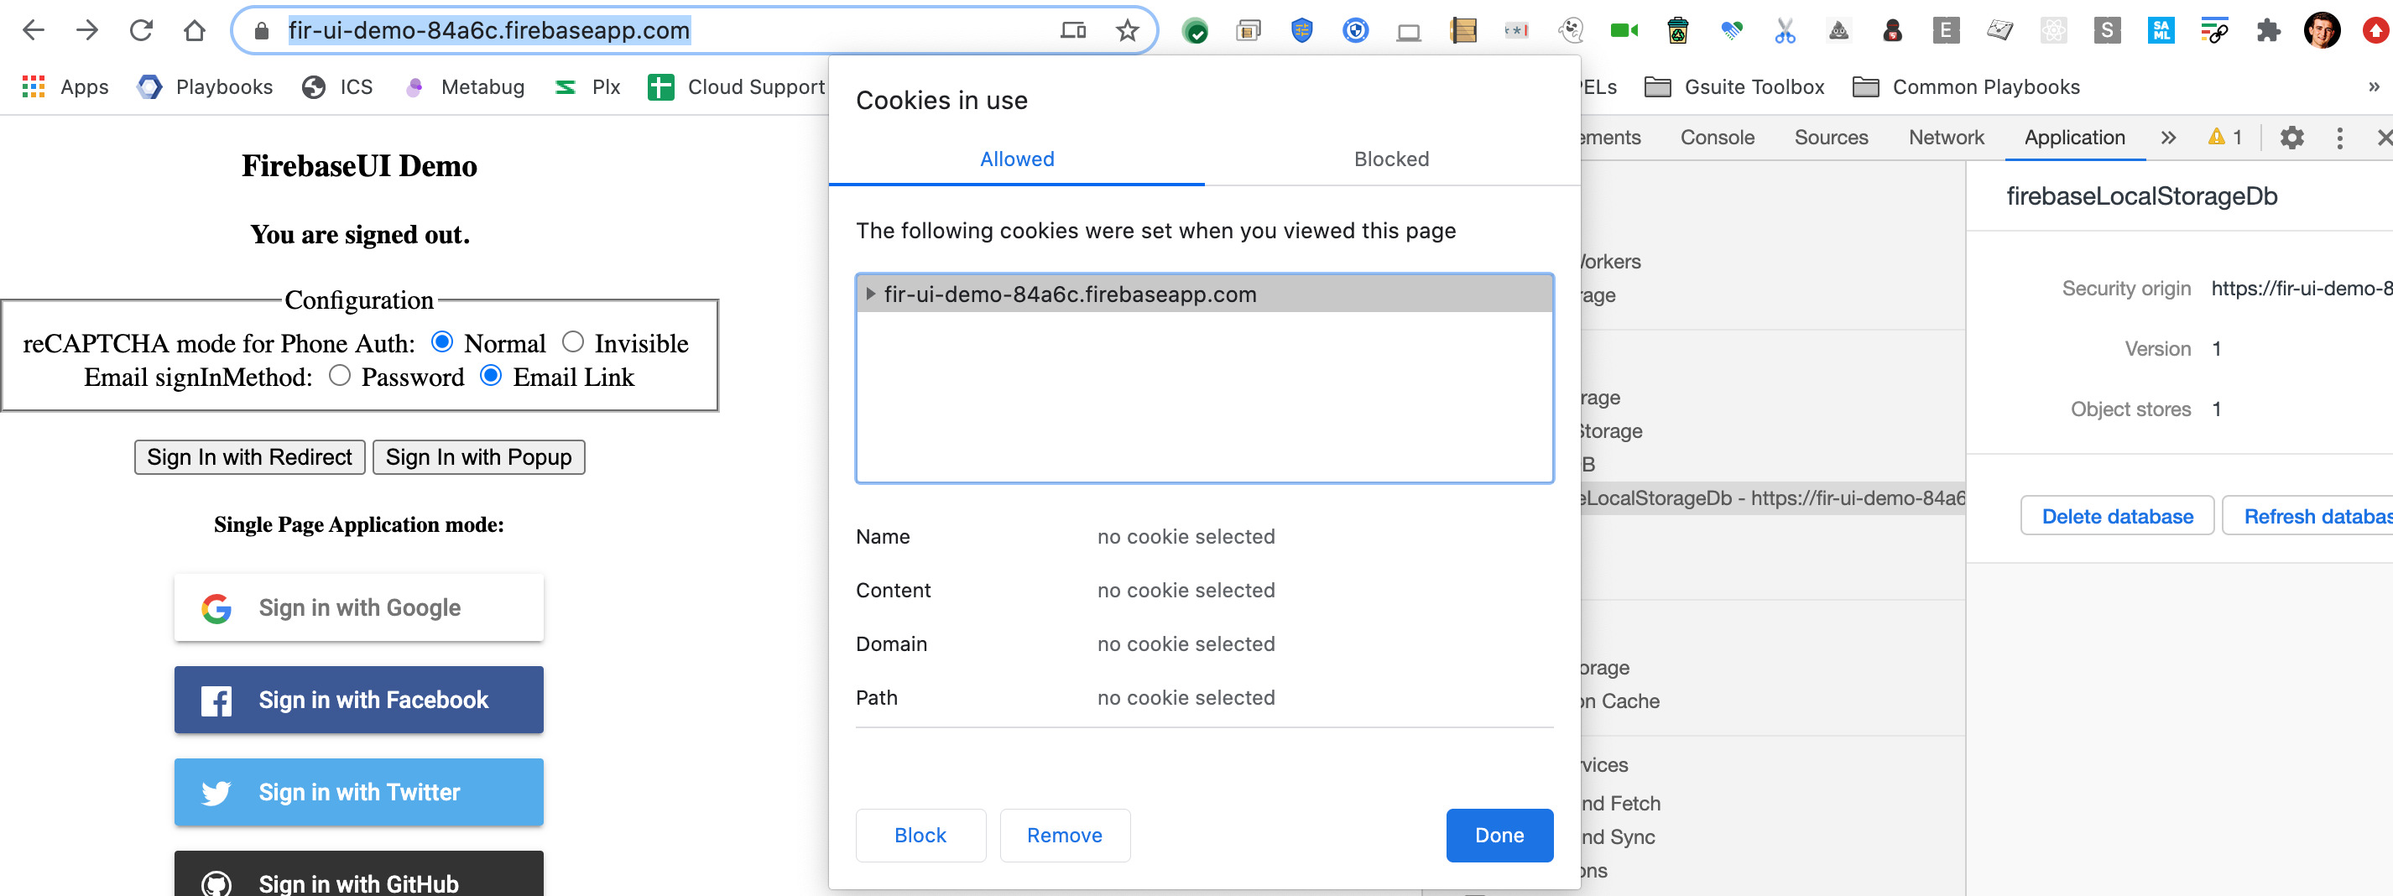The image size is (2393, 896).
Task: Block the selected cookie
Action: [x=920, y=835]
